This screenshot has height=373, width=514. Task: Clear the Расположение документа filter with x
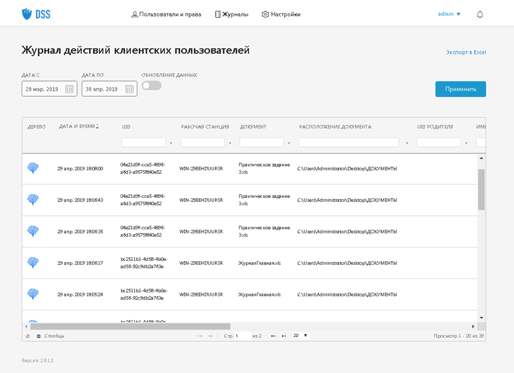(407, 143)
